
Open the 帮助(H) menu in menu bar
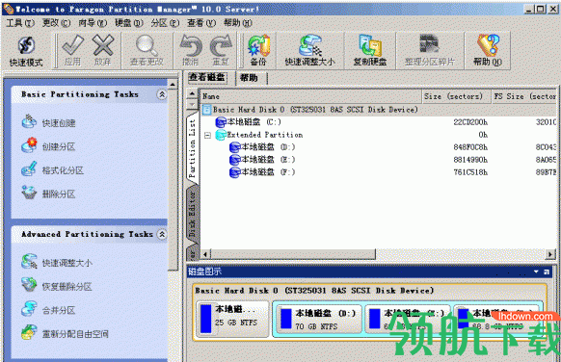[237, 23]
